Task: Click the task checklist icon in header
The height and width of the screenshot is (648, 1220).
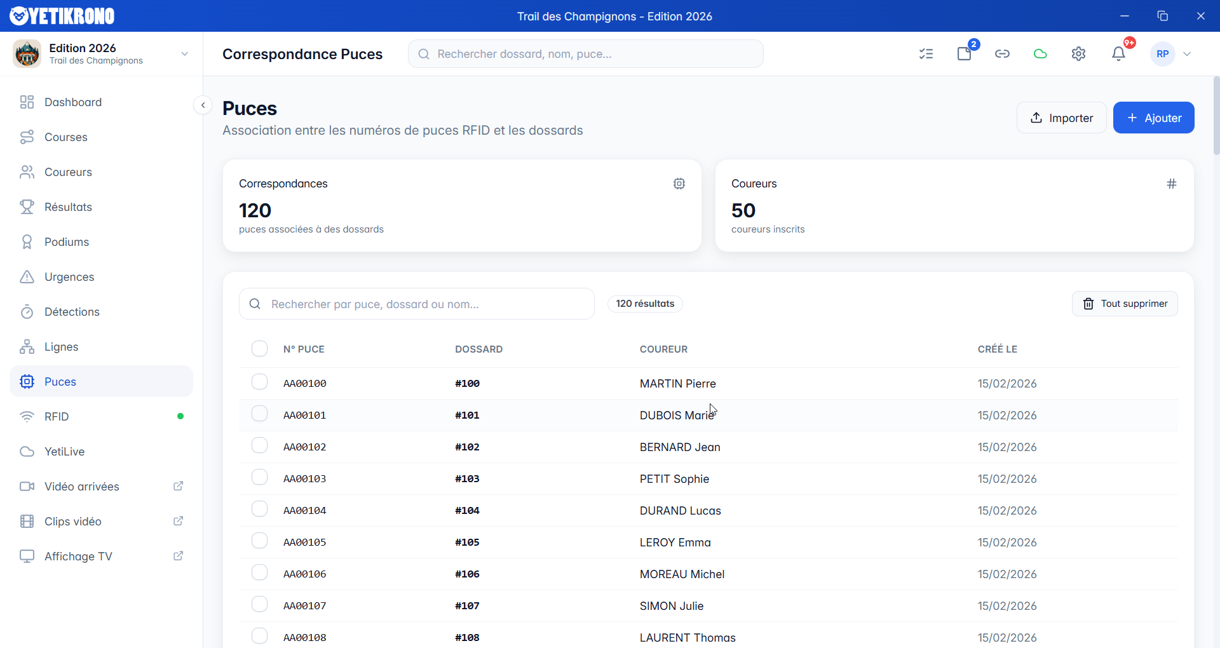Action: [926, 54]
